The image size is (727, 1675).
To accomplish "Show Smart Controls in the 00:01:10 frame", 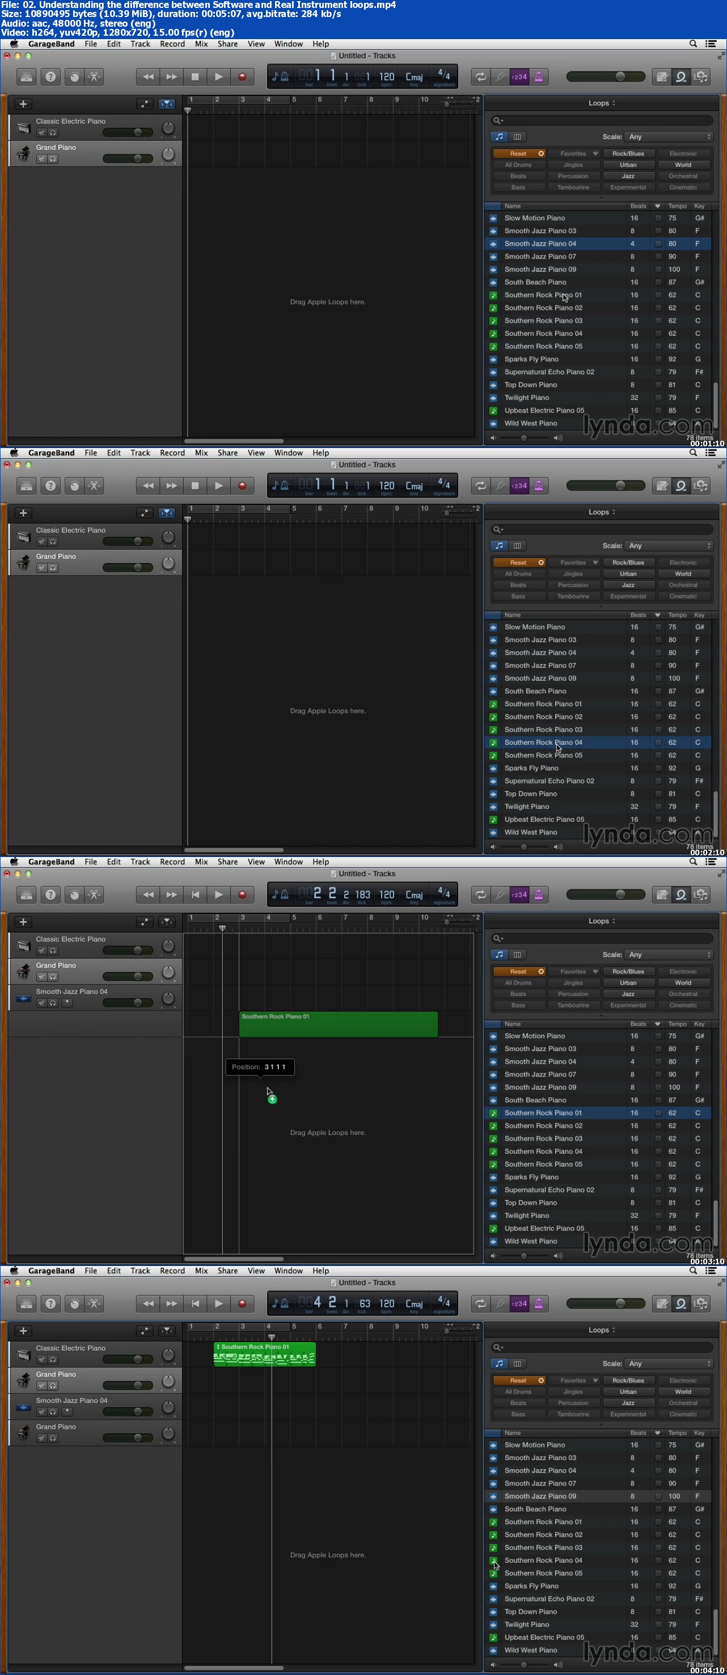I will point(75,77).
